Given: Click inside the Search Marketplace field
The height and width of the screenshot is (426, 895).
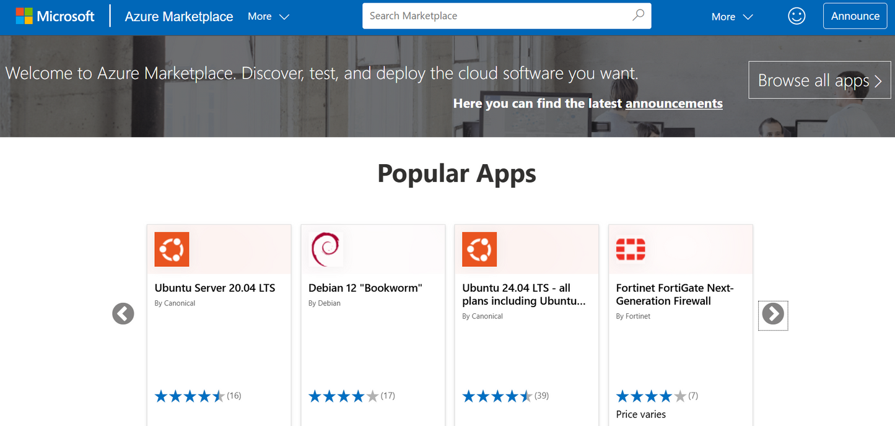Looking at the screenshot, I should [496, 16].
